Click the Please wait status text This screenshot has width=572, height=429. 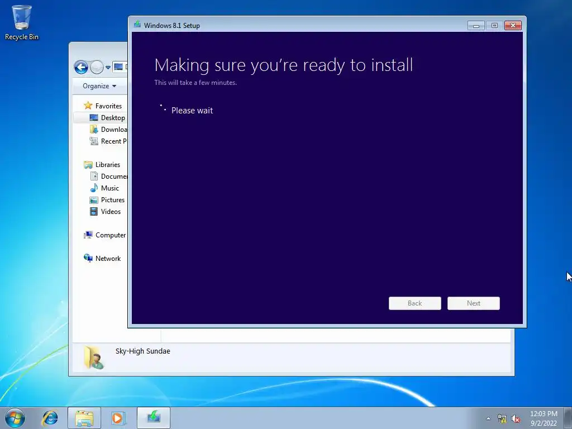(192, 111)
